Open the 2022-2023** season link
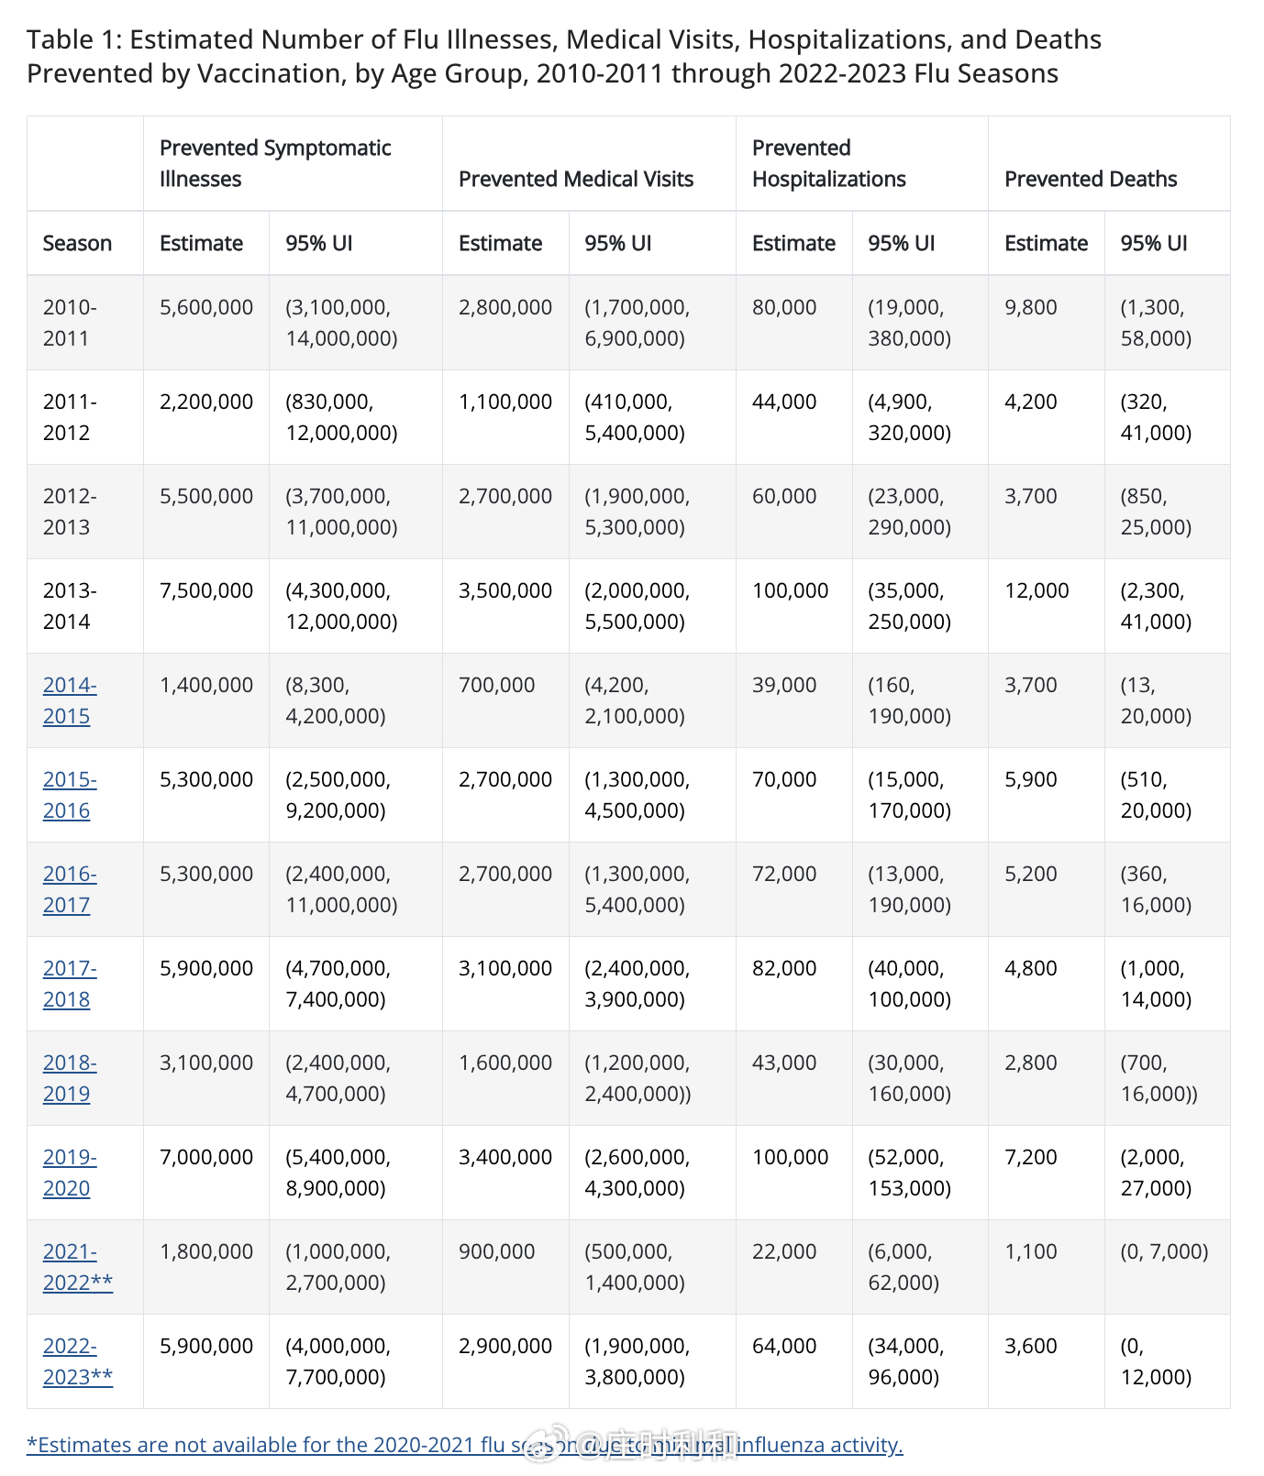 (x=77, y=1361)
